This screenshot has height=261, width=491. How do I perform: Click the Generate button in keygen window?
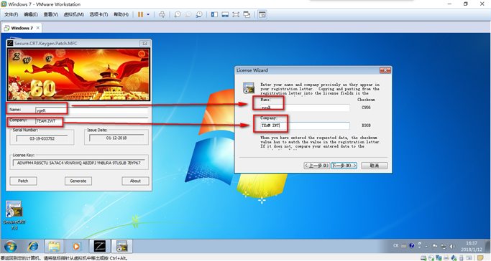[78, 181]
